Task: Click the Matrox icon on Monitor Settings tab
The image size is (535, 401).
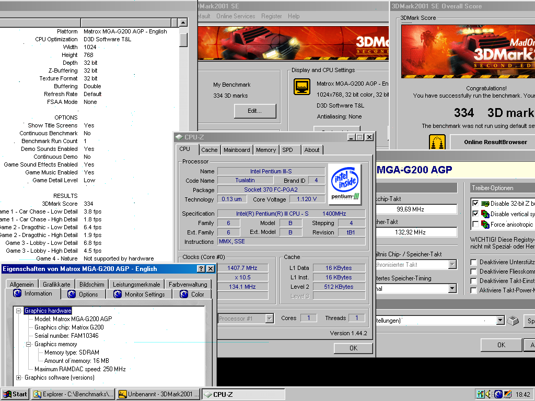Action: click(118, 294)
